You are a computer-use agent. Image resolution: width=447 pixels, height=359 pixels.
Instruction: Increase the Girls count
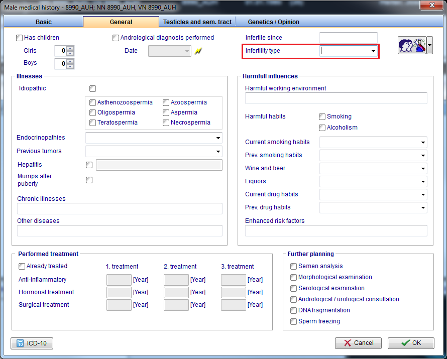pyautogui.click(x=70, y=48)
